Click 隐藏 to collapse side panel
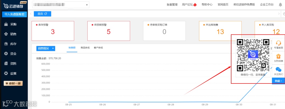Screen dimensions: 285x109 coord(278,81)
